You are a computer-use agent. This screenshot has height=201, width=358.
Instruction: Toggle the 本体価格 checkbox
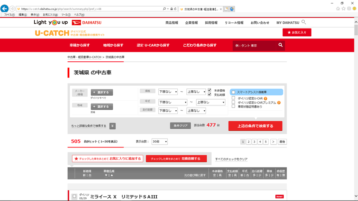210,90
